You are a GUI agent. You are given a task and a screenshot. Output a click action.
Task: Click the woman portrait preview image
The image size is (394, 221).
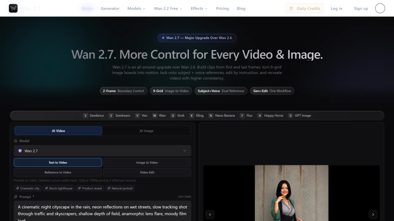tap(291, 193)
